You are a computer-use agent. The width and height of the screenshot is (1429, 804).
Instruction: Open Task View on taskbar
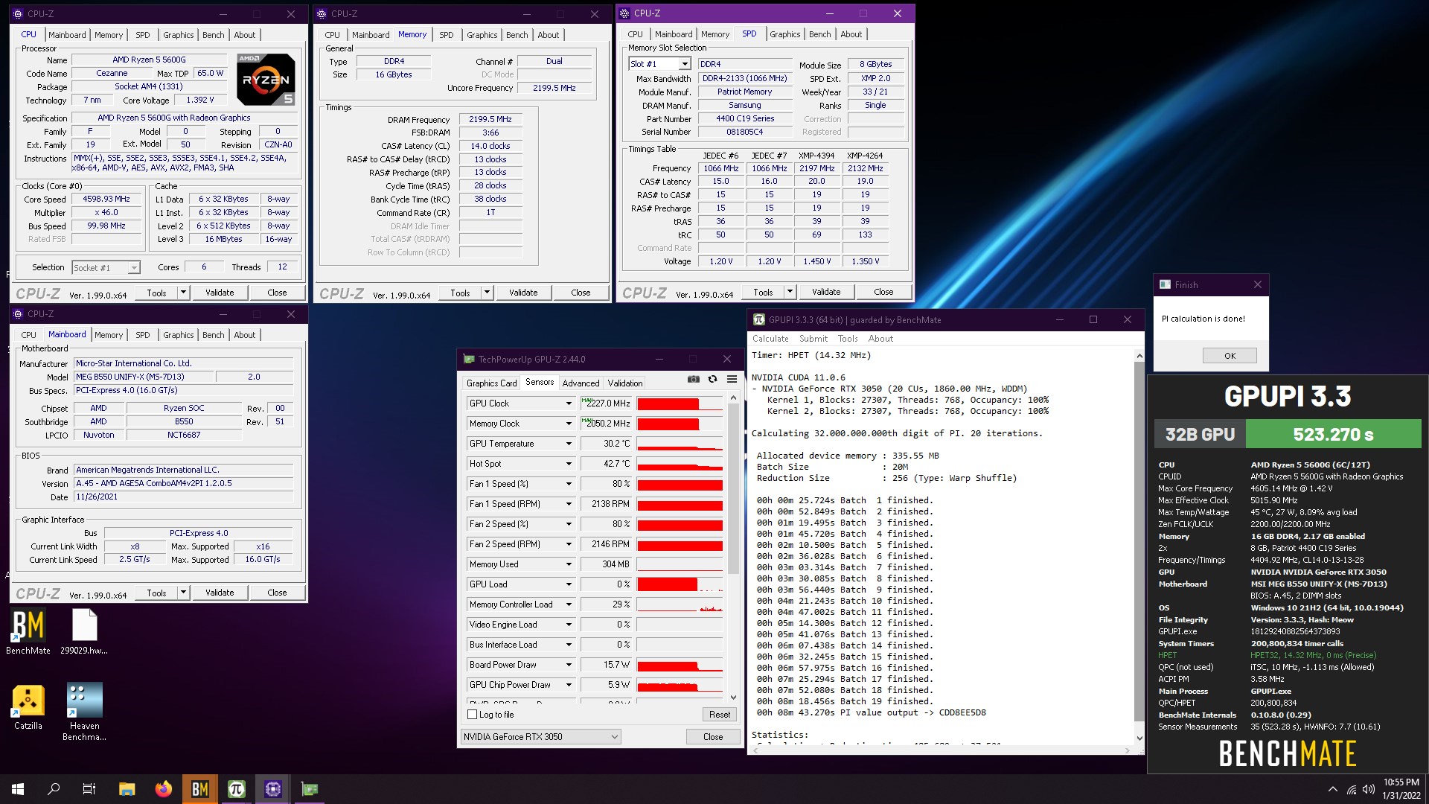coord(89,789)
